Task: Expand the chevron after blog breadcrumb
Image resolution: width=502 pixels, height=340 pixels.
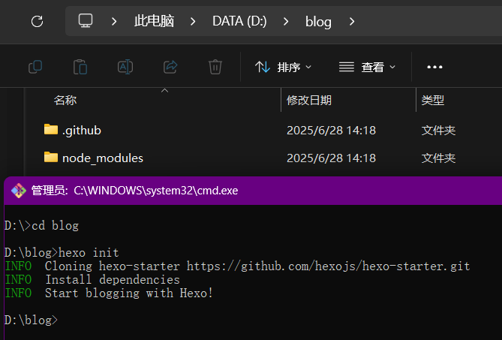Action: tap(351, 21)
